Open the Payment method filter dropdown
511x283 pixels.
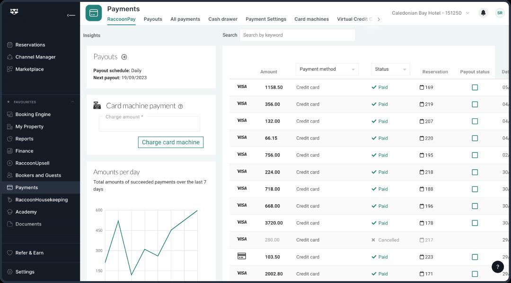tap(327, 69)
